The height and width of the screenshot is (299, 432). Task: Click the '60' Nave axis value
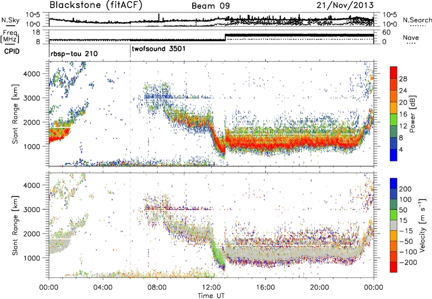387,32
